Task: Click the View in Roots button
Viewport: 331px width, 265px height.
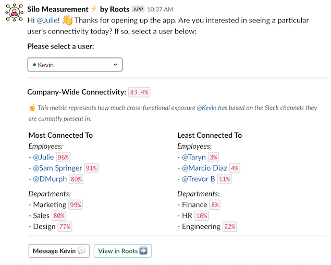Action: click(122, 251)
